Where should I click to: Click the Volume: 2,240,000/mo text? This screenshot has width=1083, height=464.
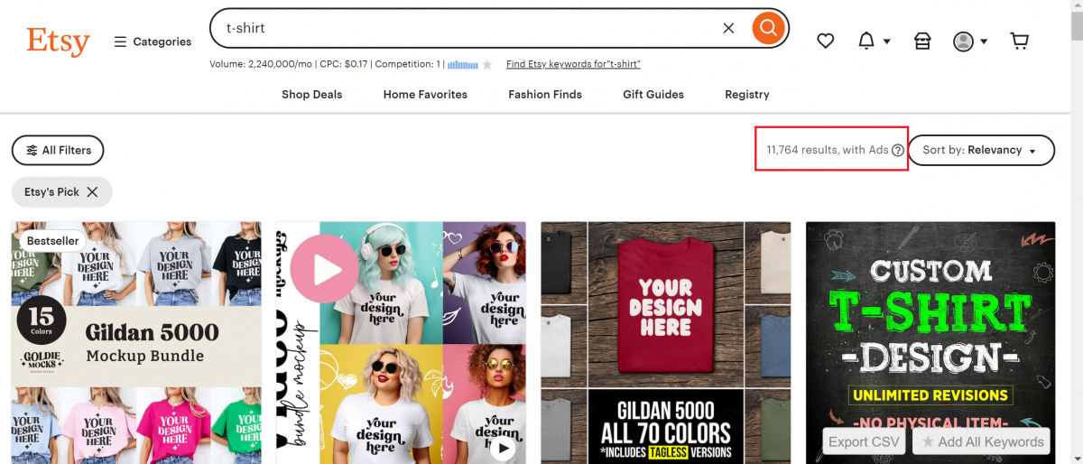click(x=262, y=64)
